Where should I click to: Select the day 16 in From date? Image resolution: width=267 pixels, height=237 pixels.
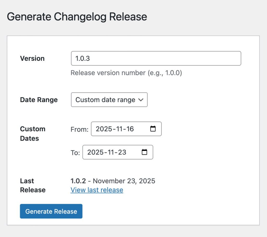tap(130, 129)
